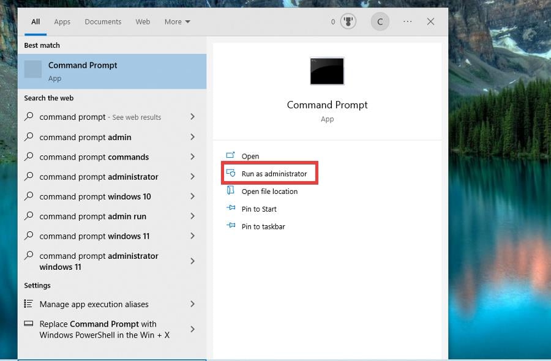Expand arrow for 'command prompt admin run'
The height and width of the screenshot is (361, 551).
click(x=192, y=216)
